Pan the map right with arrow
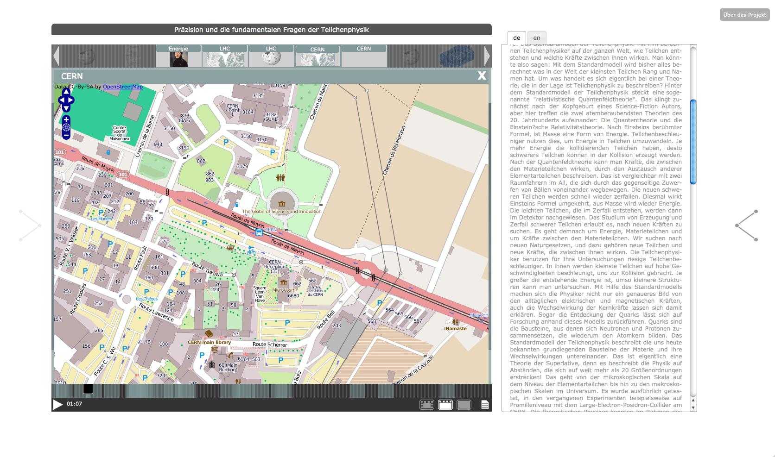775x457 pixels. tap(71, 100)
